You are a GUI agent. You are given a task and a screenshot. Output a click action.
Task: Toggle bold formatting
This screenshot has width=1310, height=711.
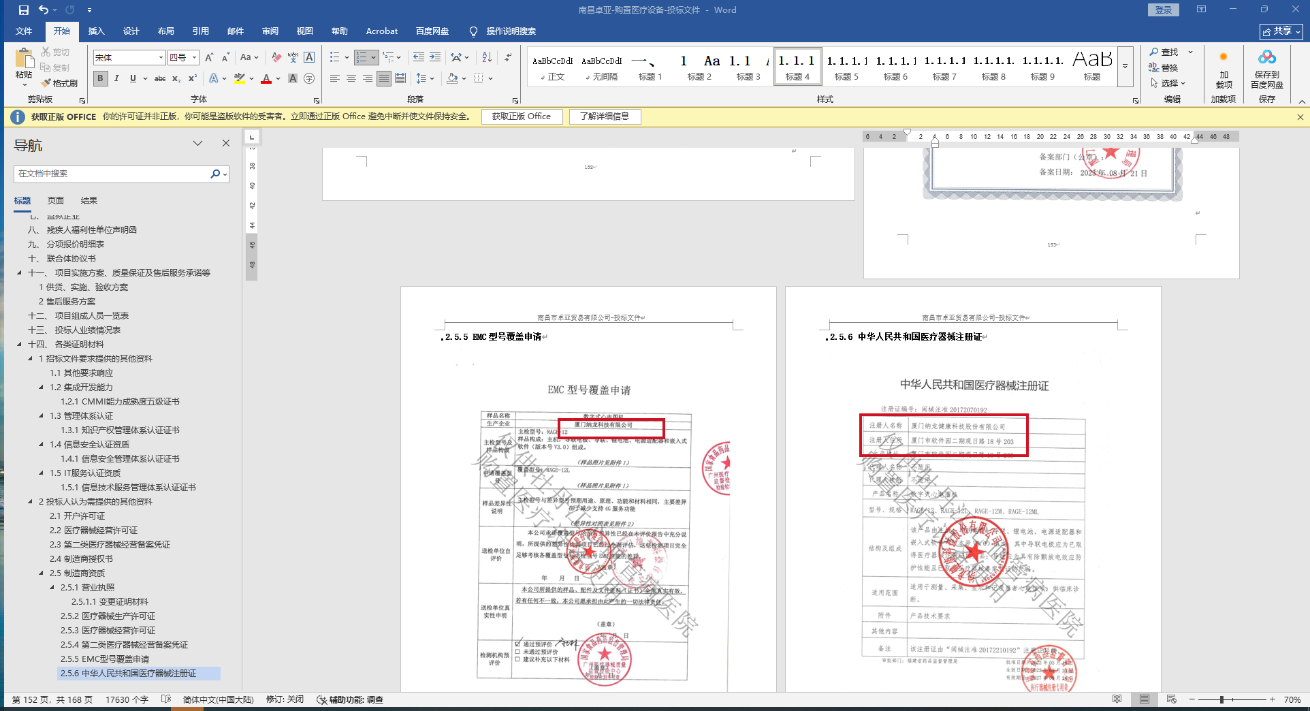point(100,78)
